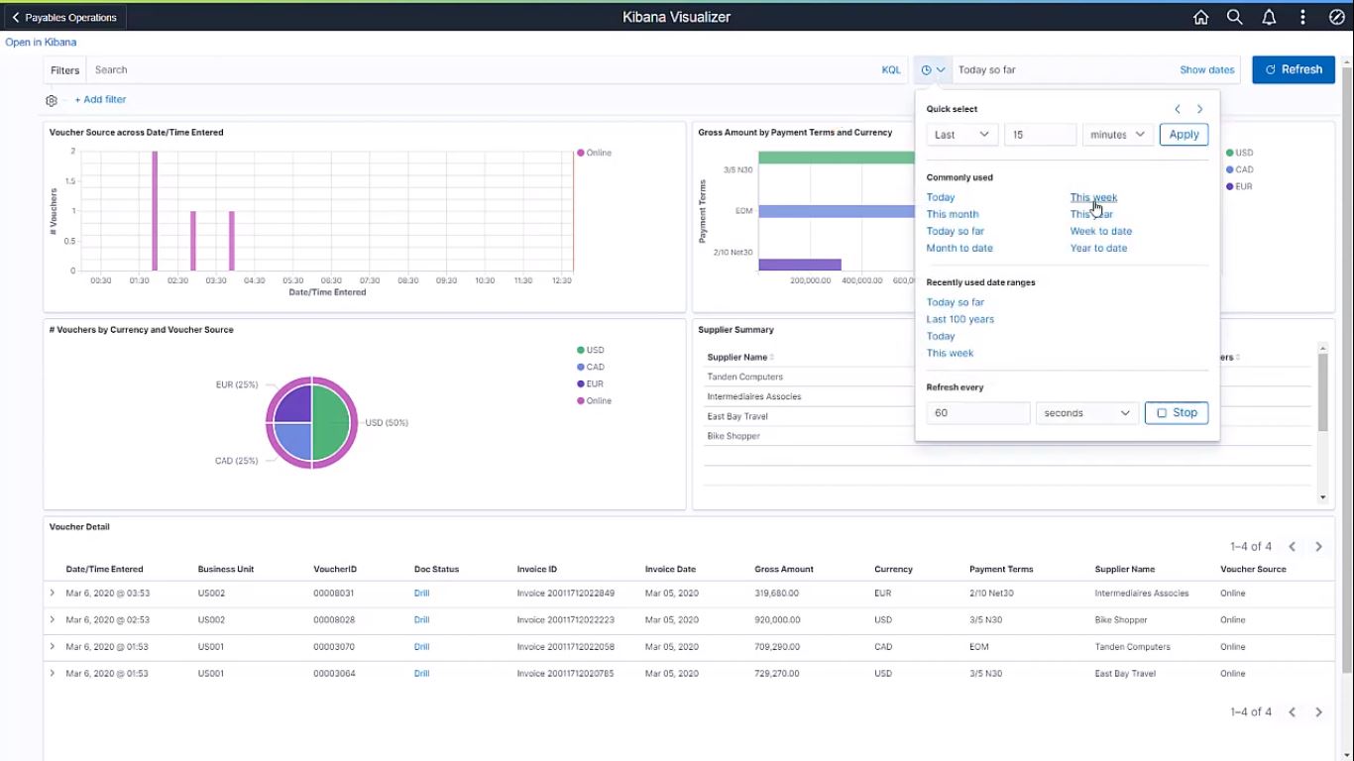Screen dimensions: 1354x761
Task: View notifications via the bell icon
Action: (x=1269, y=17)
